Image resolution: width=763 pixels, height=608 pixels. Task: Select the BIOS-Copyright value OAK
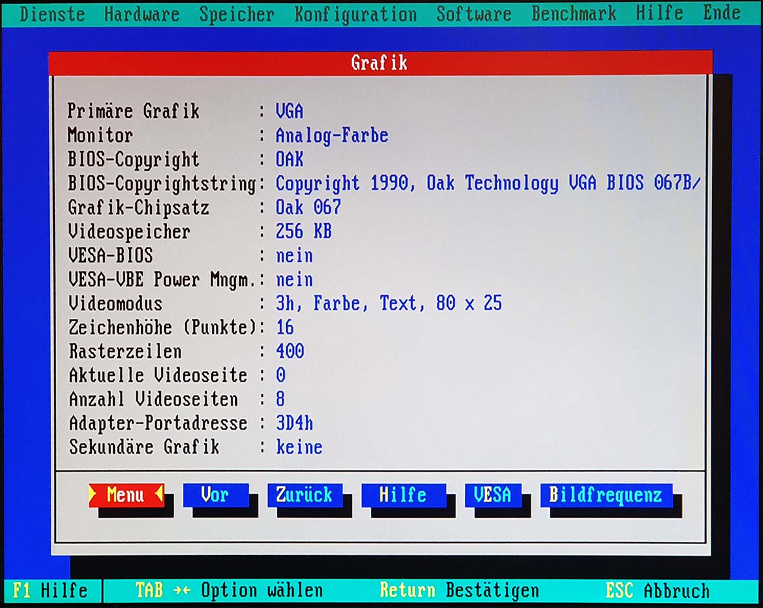(289, 159)
